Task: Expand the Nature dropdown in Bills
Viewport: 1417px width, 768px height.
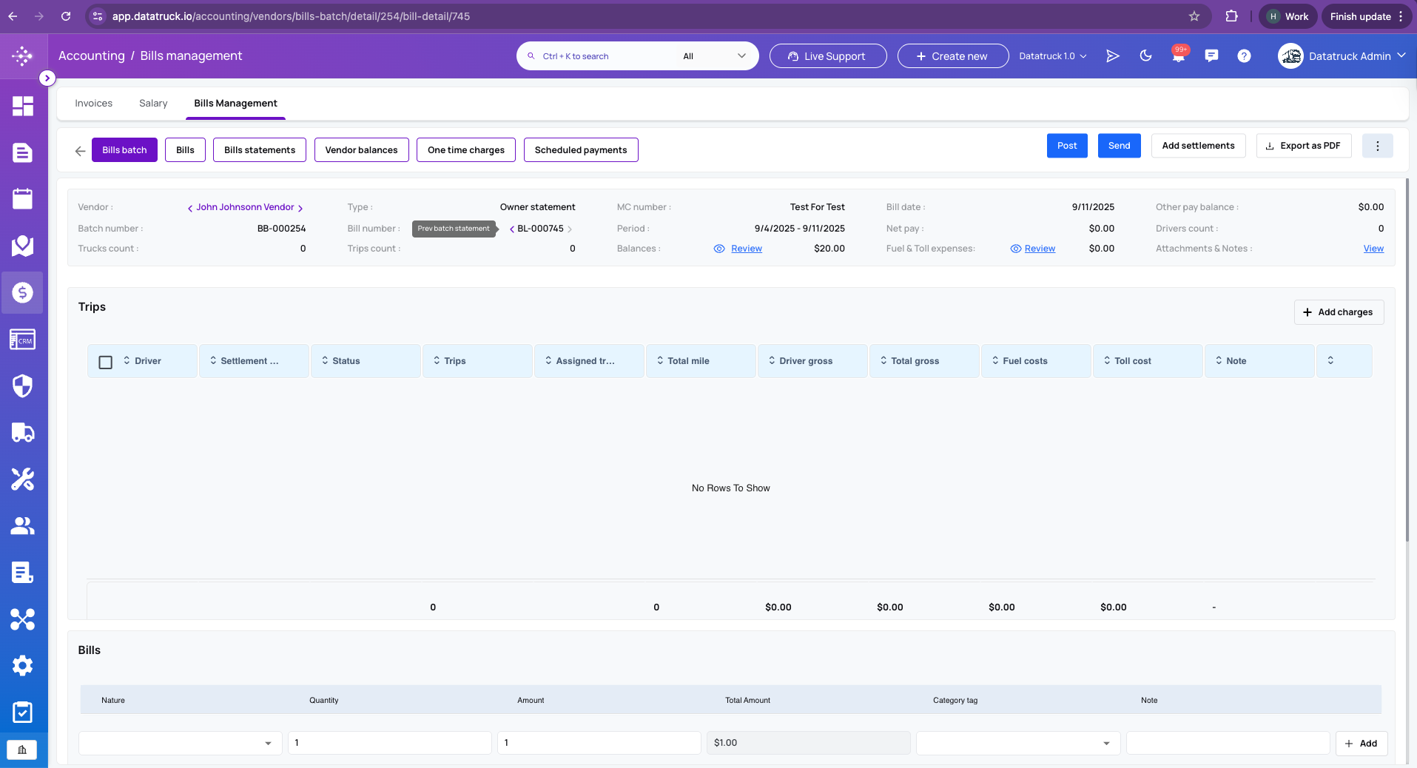Action: click(181, 743)
